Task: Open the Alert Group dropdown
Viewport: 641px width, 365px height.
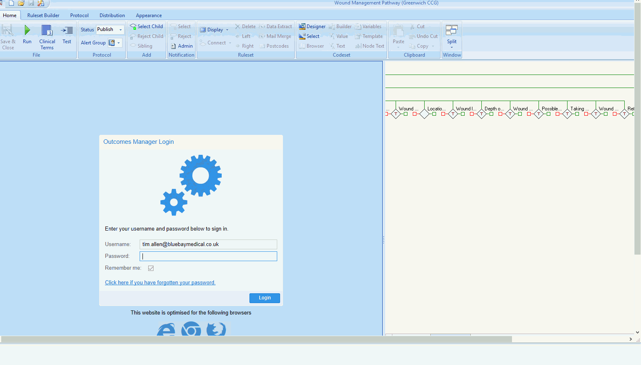Action: coord(119,43)
